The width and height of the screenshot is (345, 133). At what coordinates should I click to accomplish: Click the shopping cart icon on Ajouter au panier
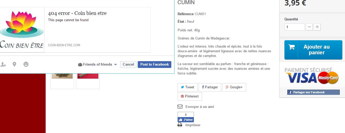(291, 47)
